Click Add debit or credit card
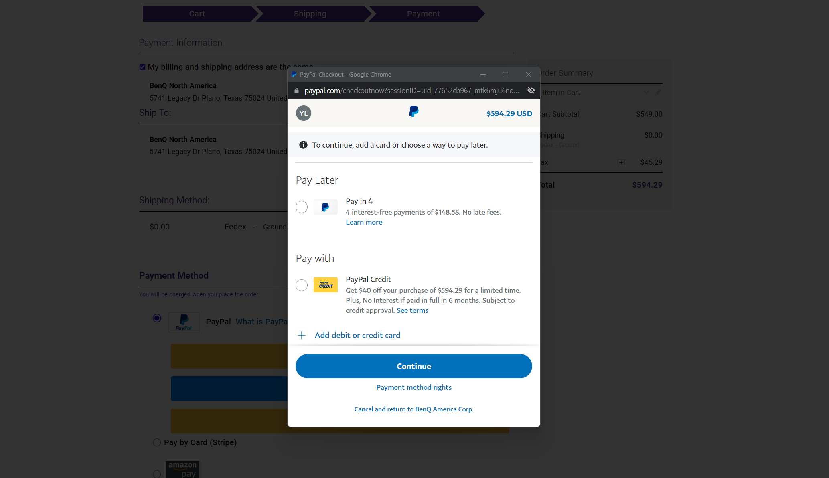829x478 pixels. pos(357,335)
